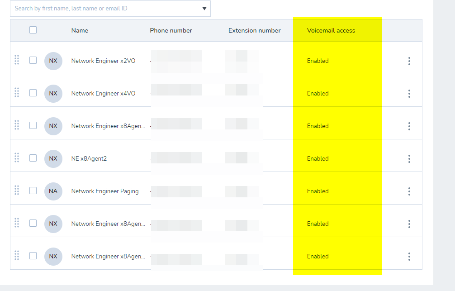Click drag handle for NE x8Agent2 row
Image resolution: width=455 pixels, height=291 pixels.
click(x=17, y=157)
